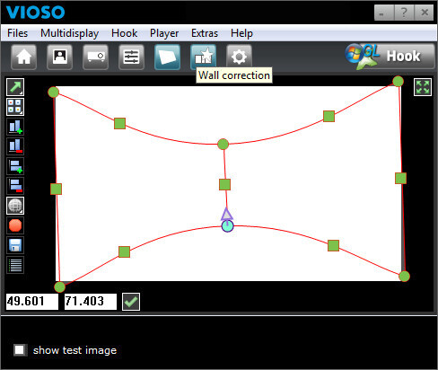The image size is (438, 370).
Task: Select the center vertical line square handle
Action: click(x=224, y=185)
